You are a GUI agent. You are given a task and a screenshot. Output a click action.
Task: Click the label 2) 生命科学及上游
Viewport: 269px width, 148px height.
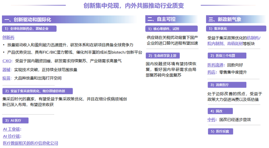163,56
